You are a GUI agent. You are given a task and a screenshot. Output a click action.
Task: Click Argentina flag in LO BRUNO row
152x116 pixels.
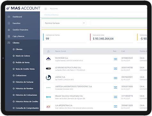(x=116, y=69)
